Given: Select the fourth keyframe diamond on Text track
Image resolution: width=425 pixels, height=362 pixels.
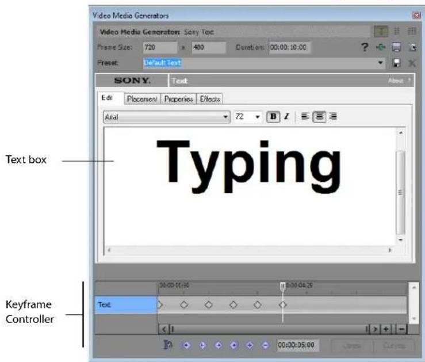Looking at the screenshot, I should click(x=233, y=305).
